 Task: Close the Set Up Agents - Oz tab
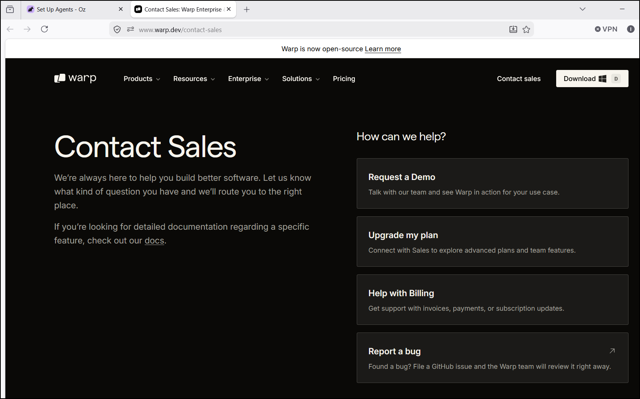121,9
